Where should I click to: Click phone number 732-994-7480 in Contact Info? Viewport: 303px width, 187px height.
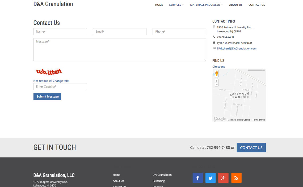[225, 37]
